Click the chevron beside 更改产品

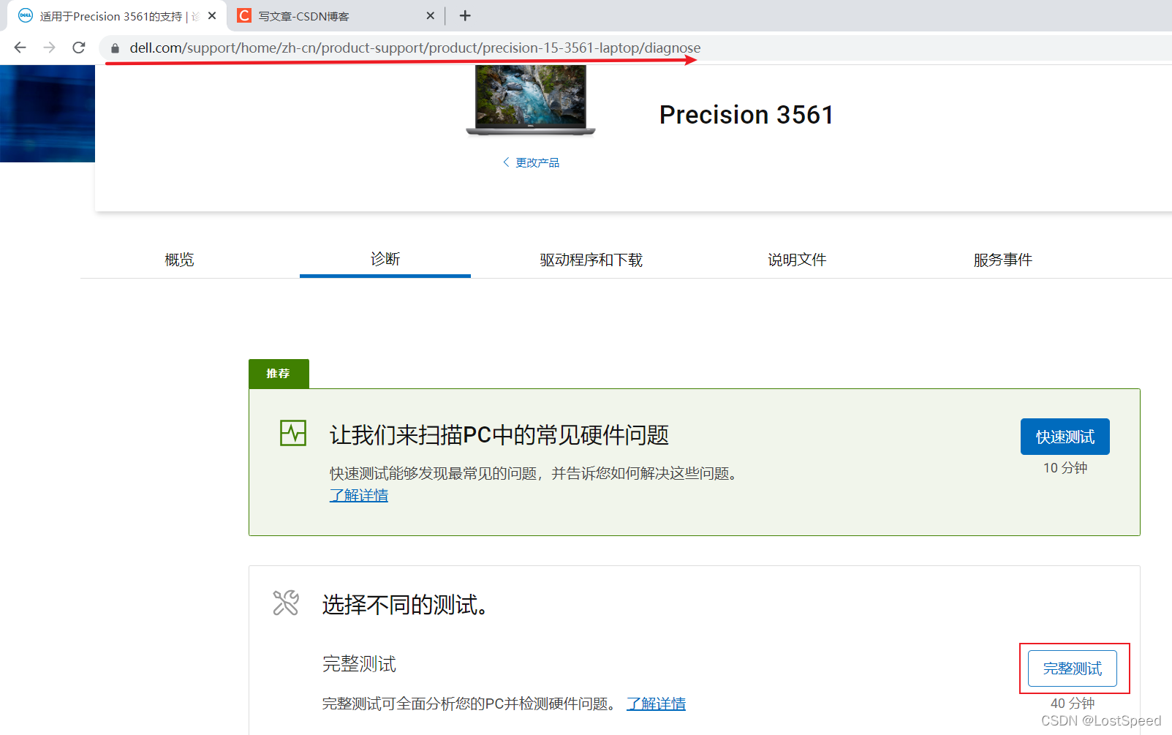[x=505, y=162]
